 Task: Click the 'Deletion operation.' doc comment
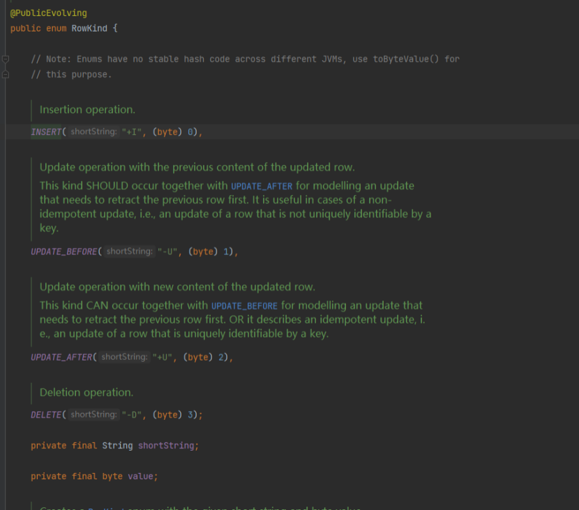point(87,393)
